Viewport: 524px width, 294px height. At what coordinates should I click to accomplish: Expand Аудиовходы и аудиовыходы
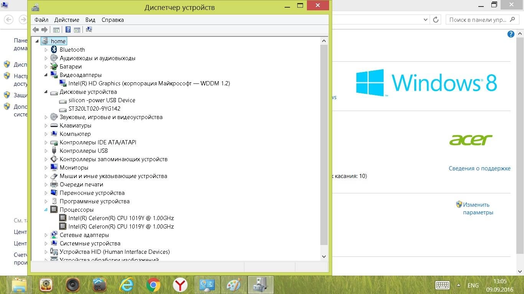[x=46, y=58]
